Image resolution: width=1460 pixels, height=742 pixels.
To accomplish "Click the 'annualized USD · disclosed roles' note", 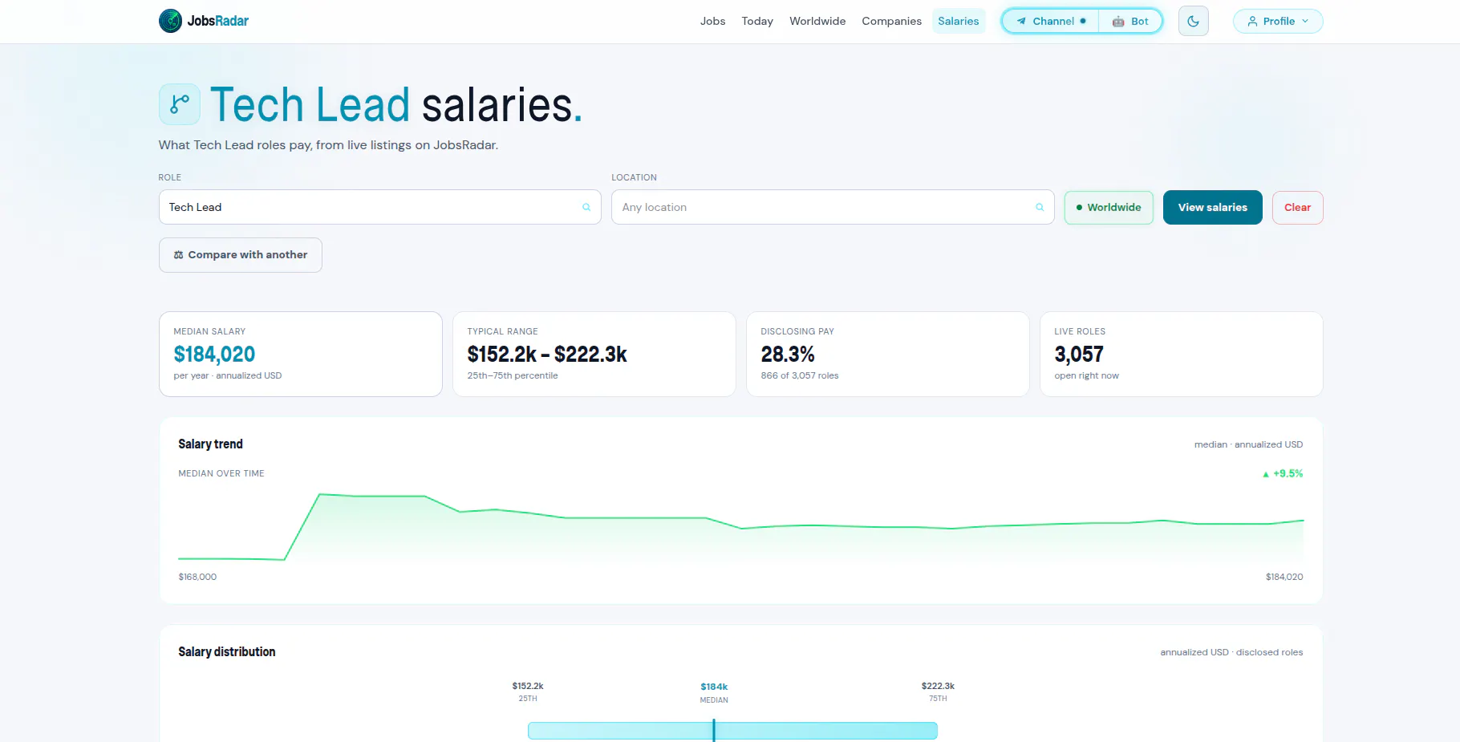I will [x=1231, y=652].
